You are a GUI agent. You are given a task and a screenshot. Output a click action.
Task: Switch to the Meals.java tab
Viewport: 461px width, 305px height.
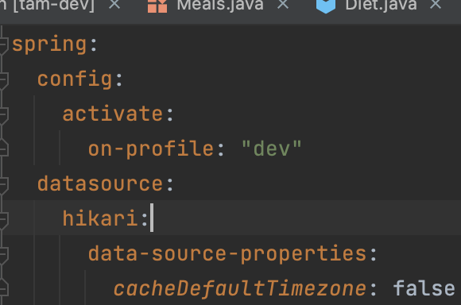pyautogui.click(x=220, y=5)
